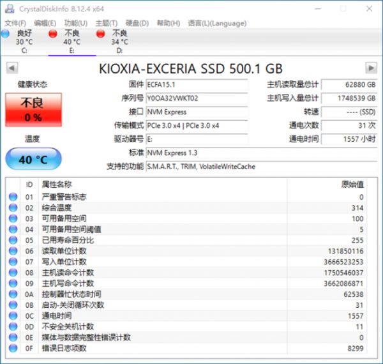This screenshot has width=383, height=364.
Task: Click the status orb for attribute 01 严重警告标志
Action: coord(13,197)
